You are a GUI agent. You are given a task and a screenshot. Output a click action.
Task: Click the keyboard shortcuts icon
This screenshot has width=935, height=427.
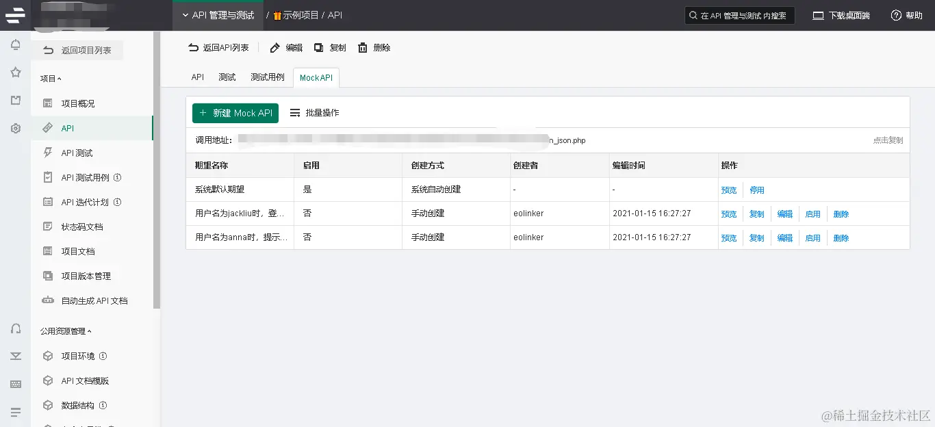(16, 385)
